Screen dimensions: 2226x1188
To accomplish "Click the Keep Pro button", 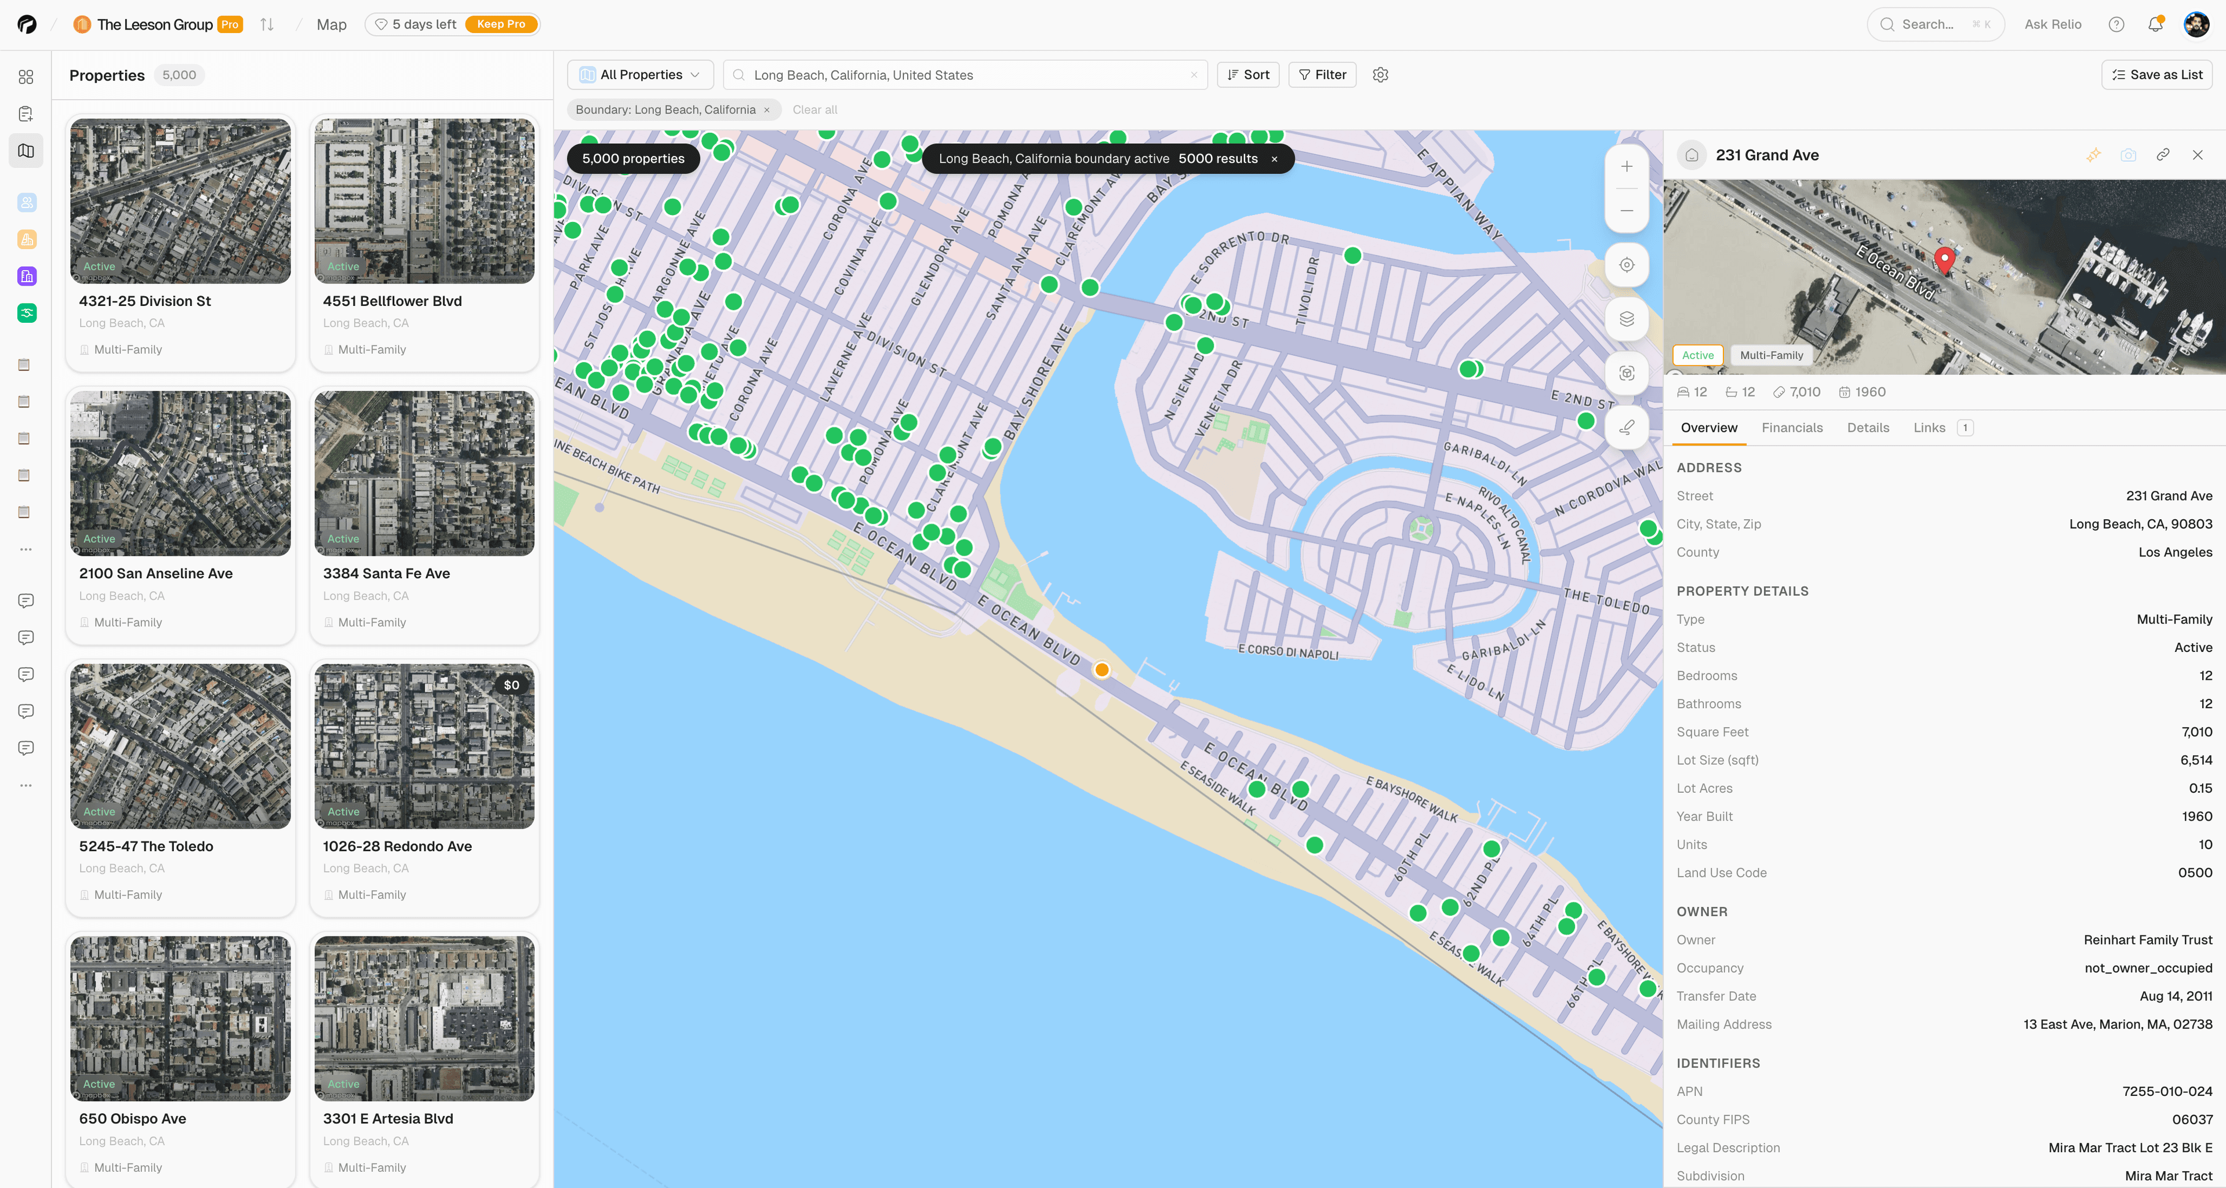I will (x=501, y=24).
